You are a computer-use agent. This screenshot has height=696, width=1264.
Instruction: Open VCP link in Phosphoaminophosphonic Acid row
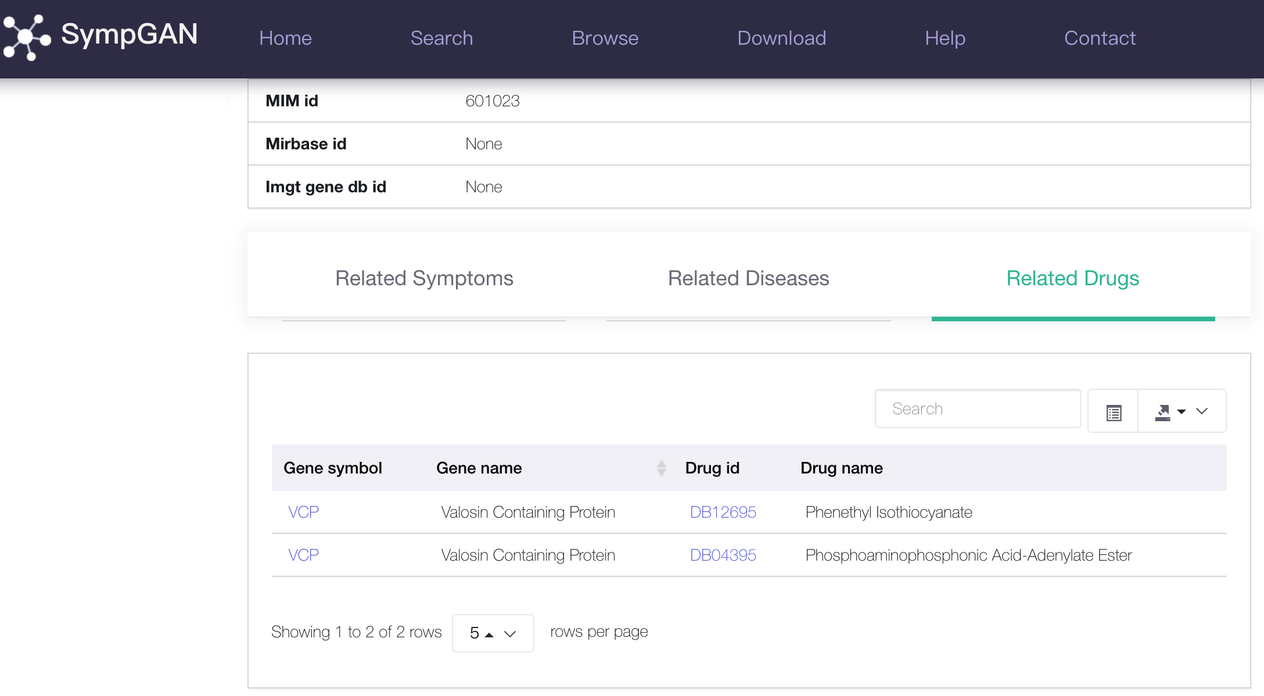click(x=303, y=555)
